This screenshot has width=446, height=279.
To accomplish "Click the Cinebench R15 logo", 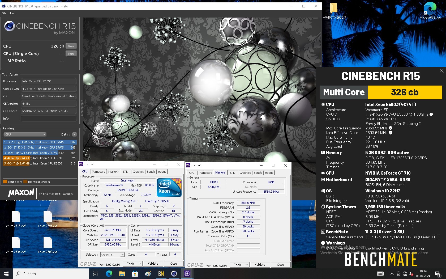I will (x=40, y=28).
